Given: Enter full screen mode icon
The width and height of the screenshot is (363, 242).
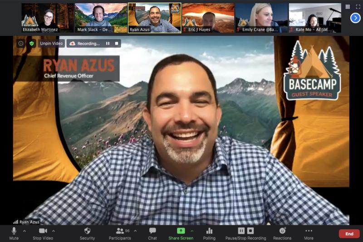Looking at the screenshot, I should tap(358, 7).
